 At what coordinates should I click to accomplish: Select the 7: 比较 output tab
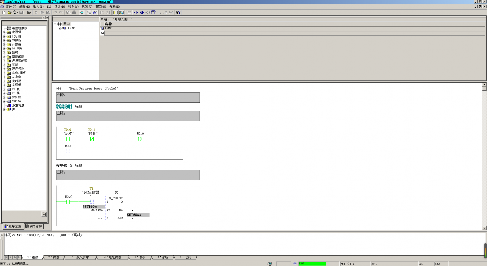point(185,257)
